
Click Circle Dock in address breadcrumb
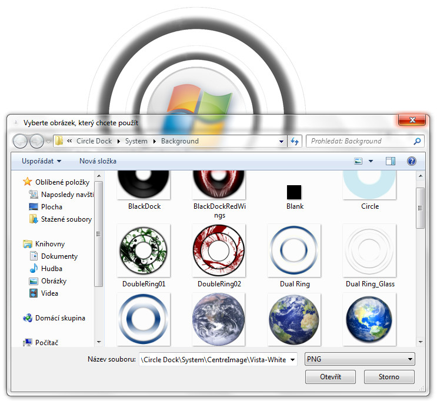click(x=94, y=141)
